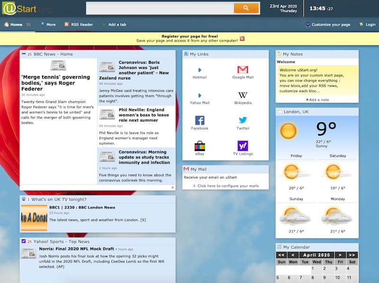Open Phil Neville England women's boss article
This screenshot has height=283, width=379.
pos(144,115)
